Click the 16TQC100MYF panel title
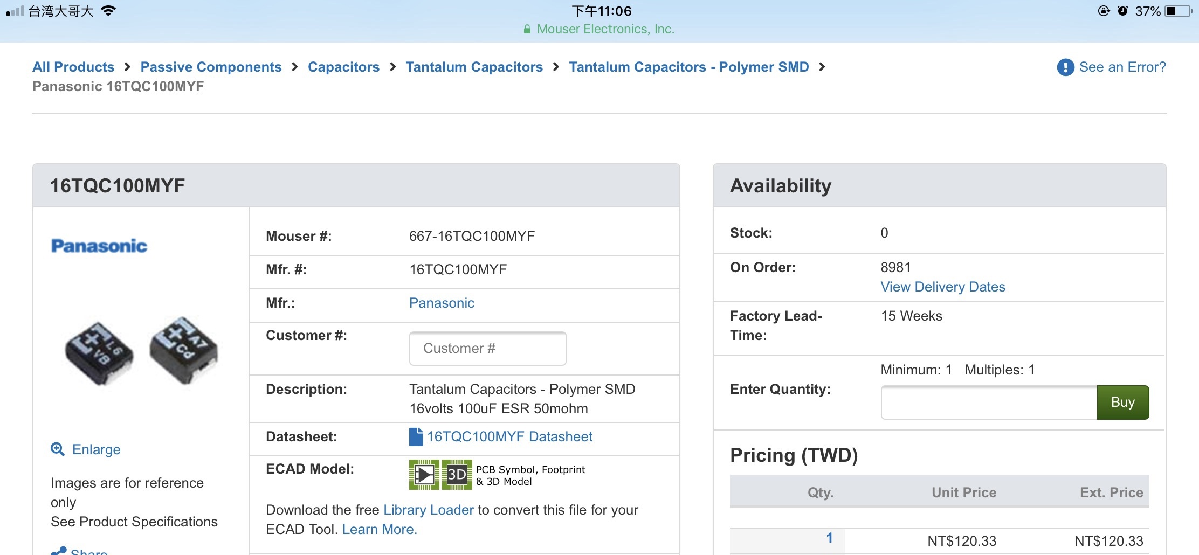 click(117, 186)
